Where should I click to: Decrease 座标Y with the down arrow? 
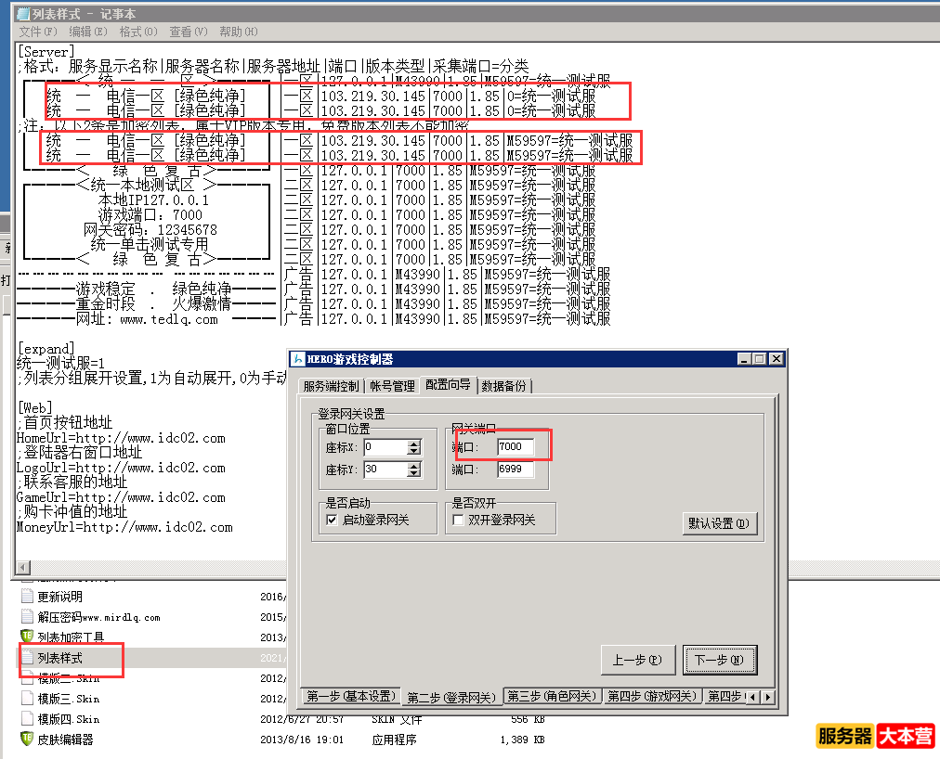(414, 474)
